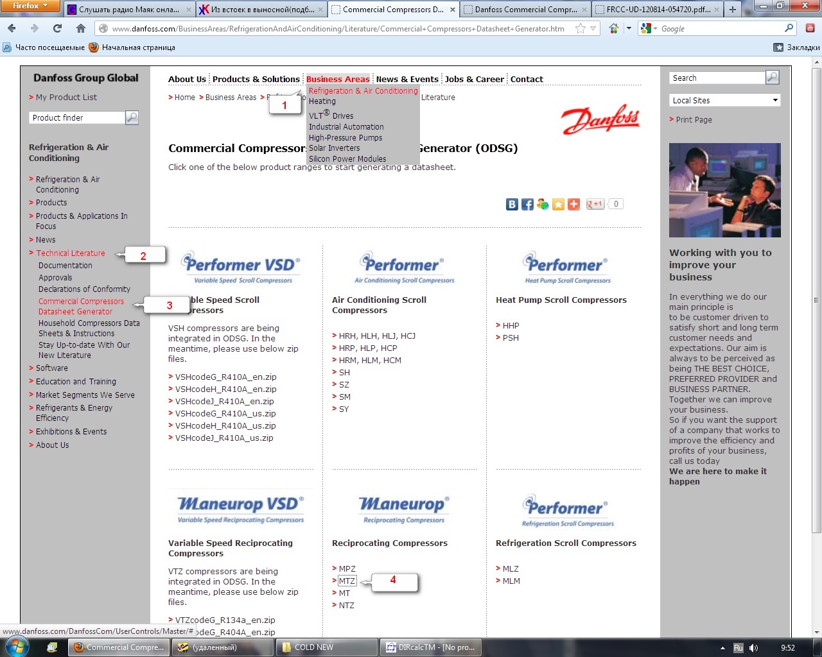The image size is (822, 657).
Task: Switch to the FRCC-UD PDF tab
Action: click(x=658, y=9)
